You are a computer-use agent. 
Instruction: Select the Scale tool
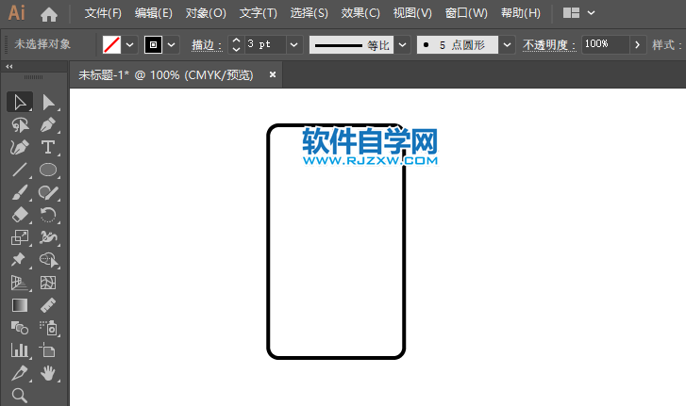[x=20, y=237]
